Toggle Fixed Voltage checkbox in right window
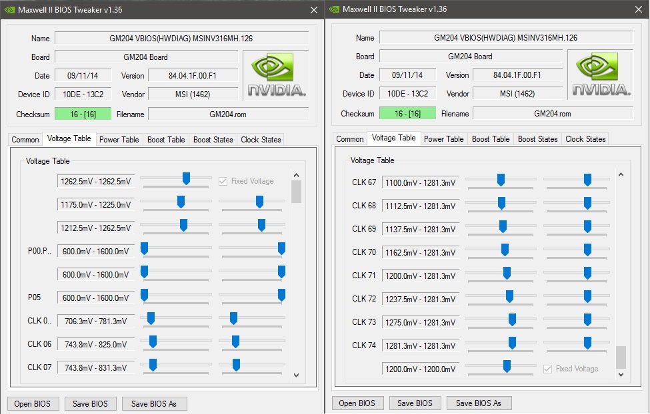Viewport: 650px width, 414px height. click(x=547, y=369)
